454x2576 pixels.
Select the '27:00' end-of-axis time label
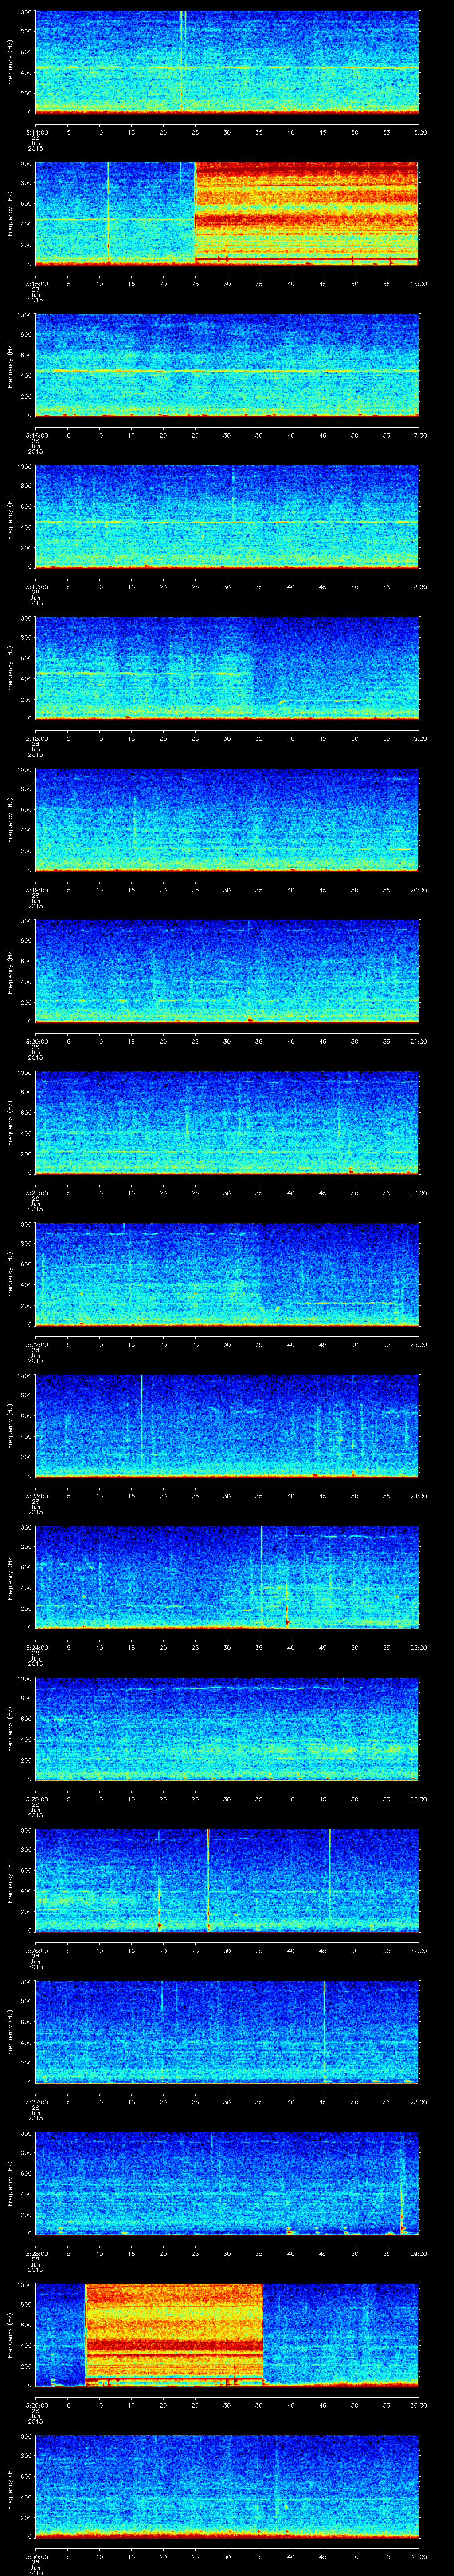coord(418,1950)
